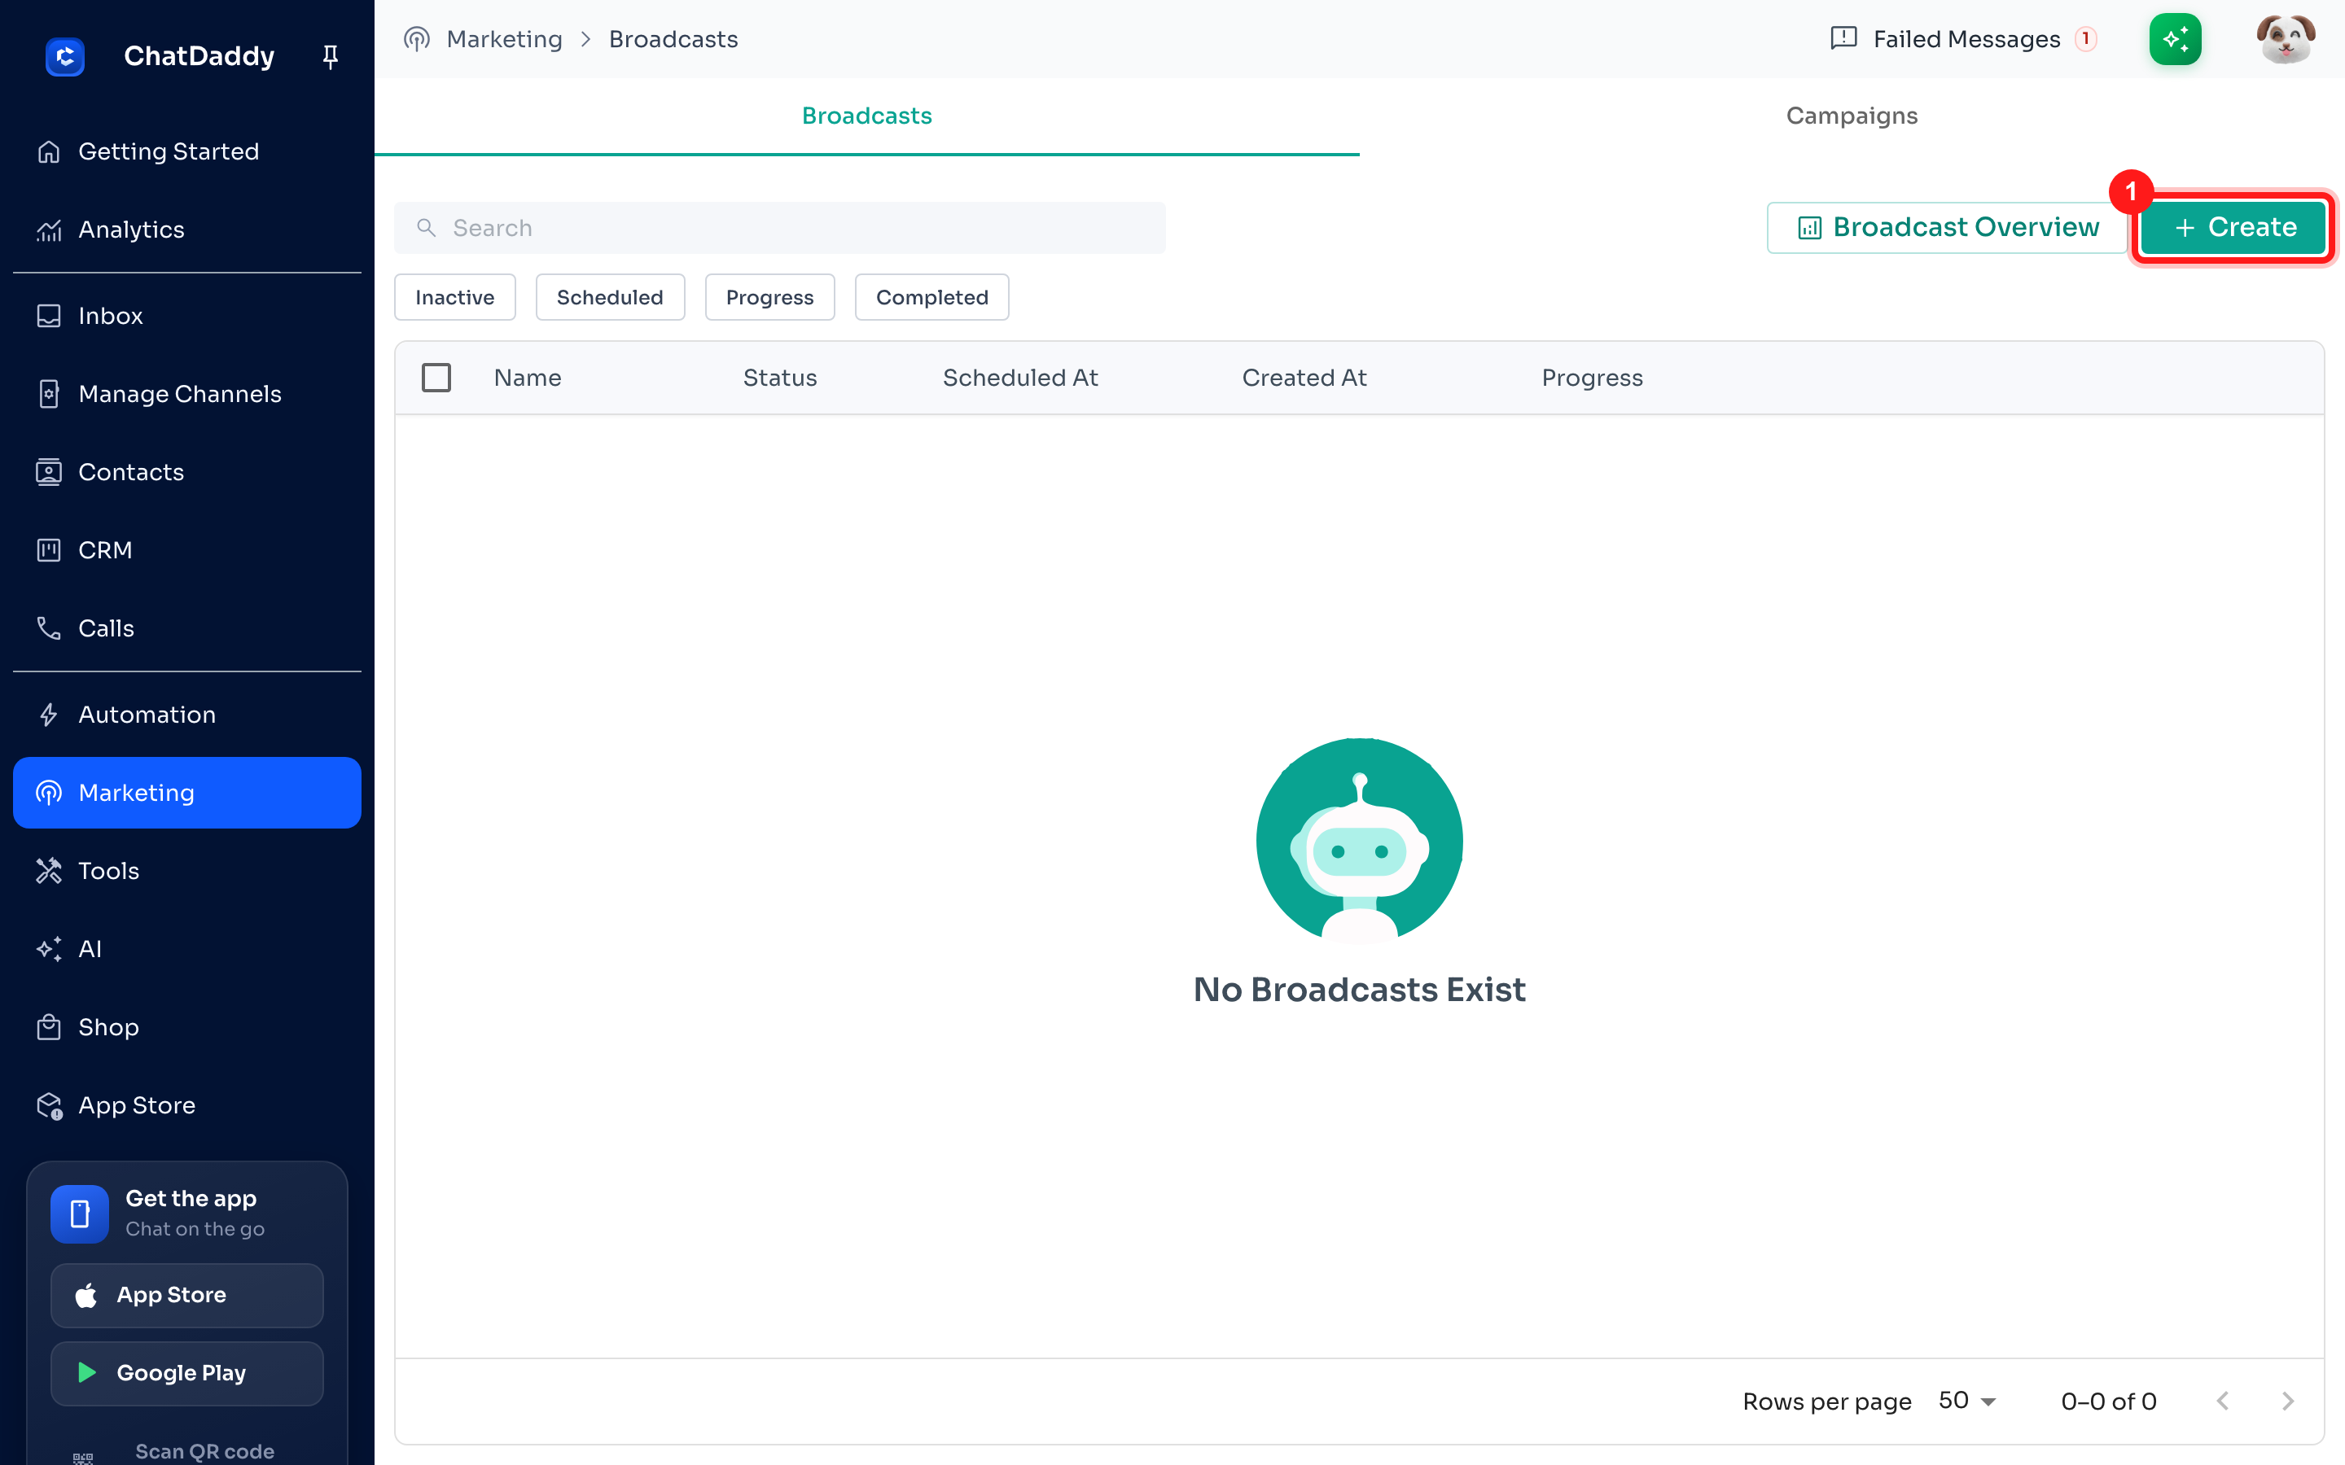Click the breadcrumb broadcast tower icon
The width and height of the screenshot is (2345, 1465).
pos(417,39)
